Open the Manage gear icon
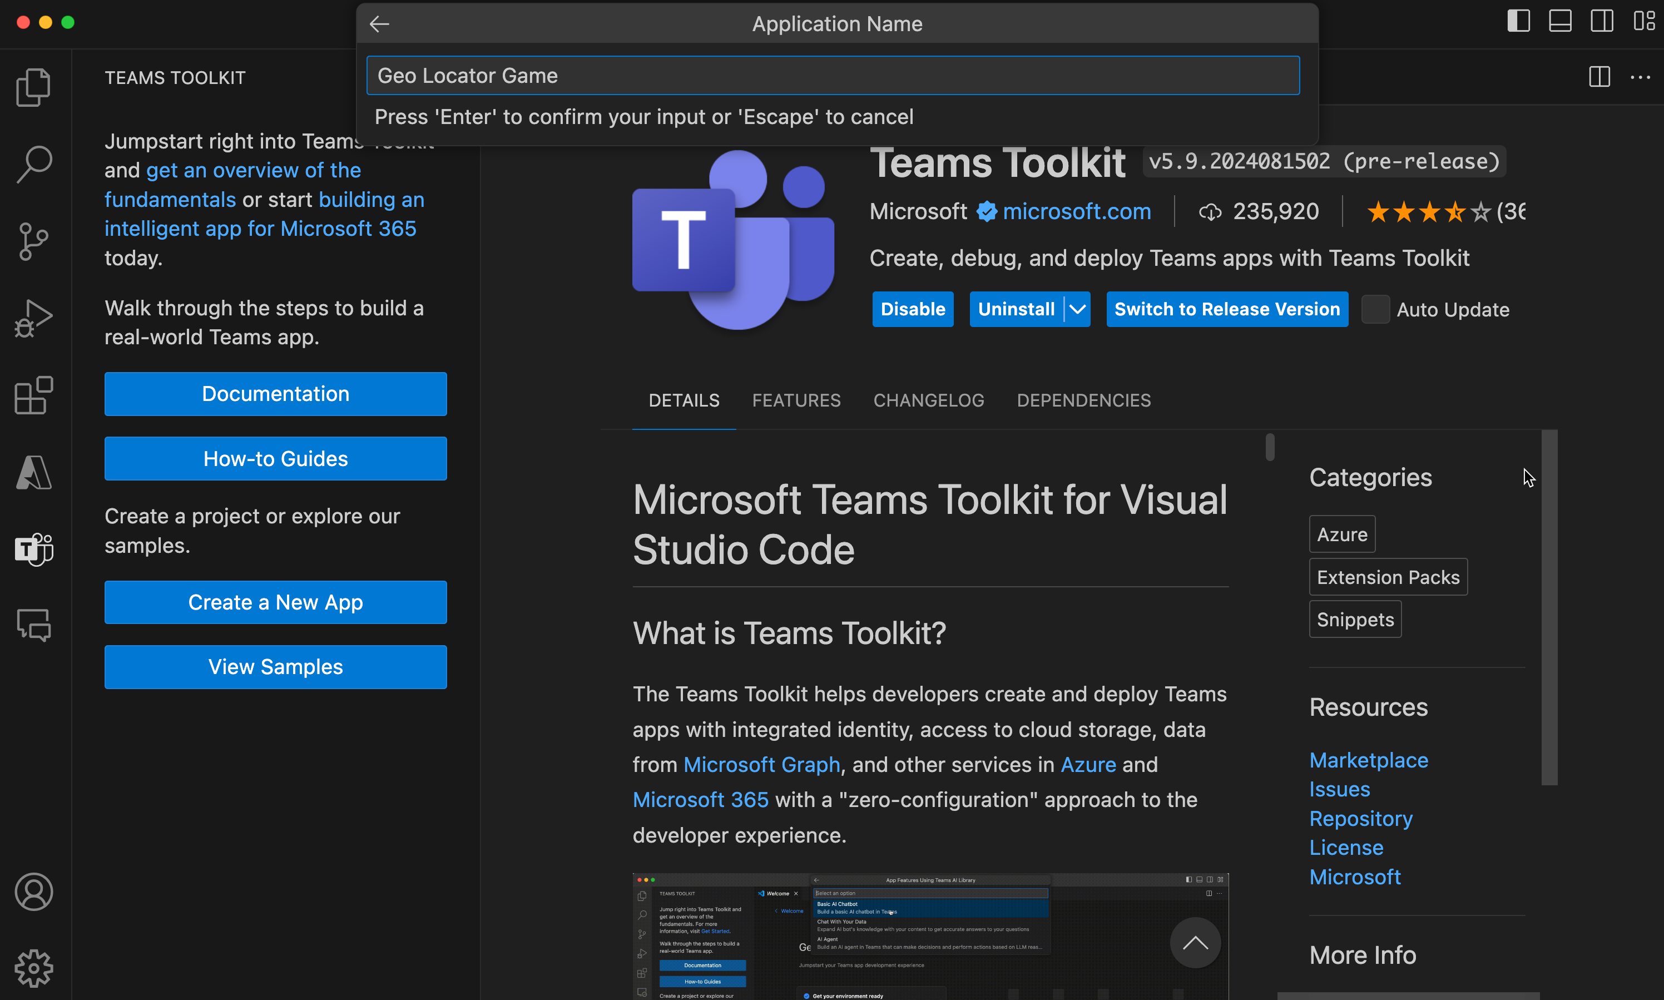 click(x=34, y=968)
